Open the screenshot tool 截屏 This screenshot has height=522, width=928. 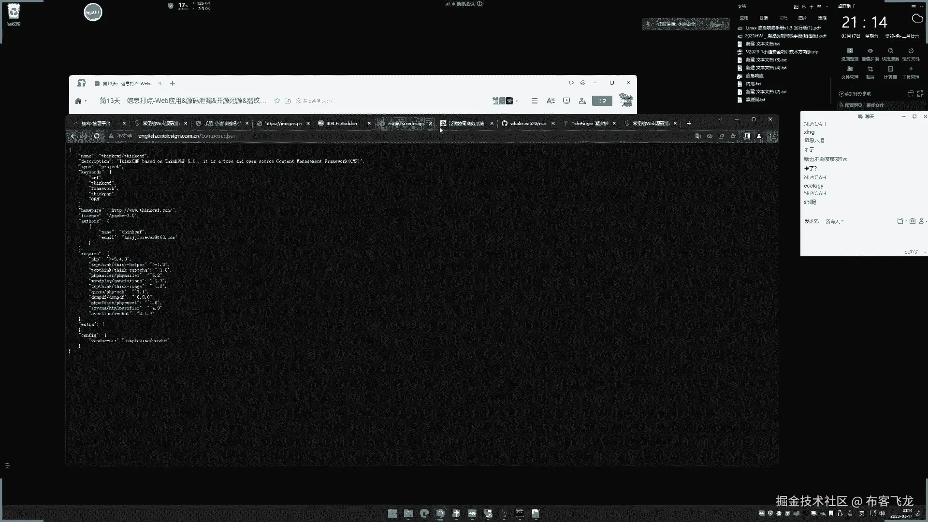870,70
